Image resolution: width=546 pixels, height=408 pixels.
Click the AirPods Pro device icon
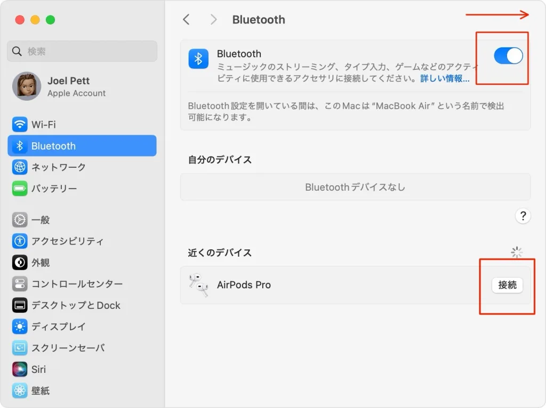(x=198, y=285)
